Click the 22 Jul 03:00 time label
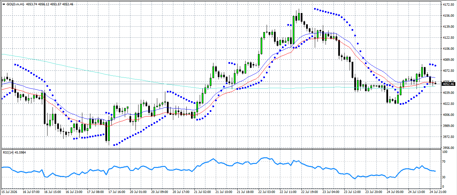This screenshot has width=457, height=195. pos(267,192)
